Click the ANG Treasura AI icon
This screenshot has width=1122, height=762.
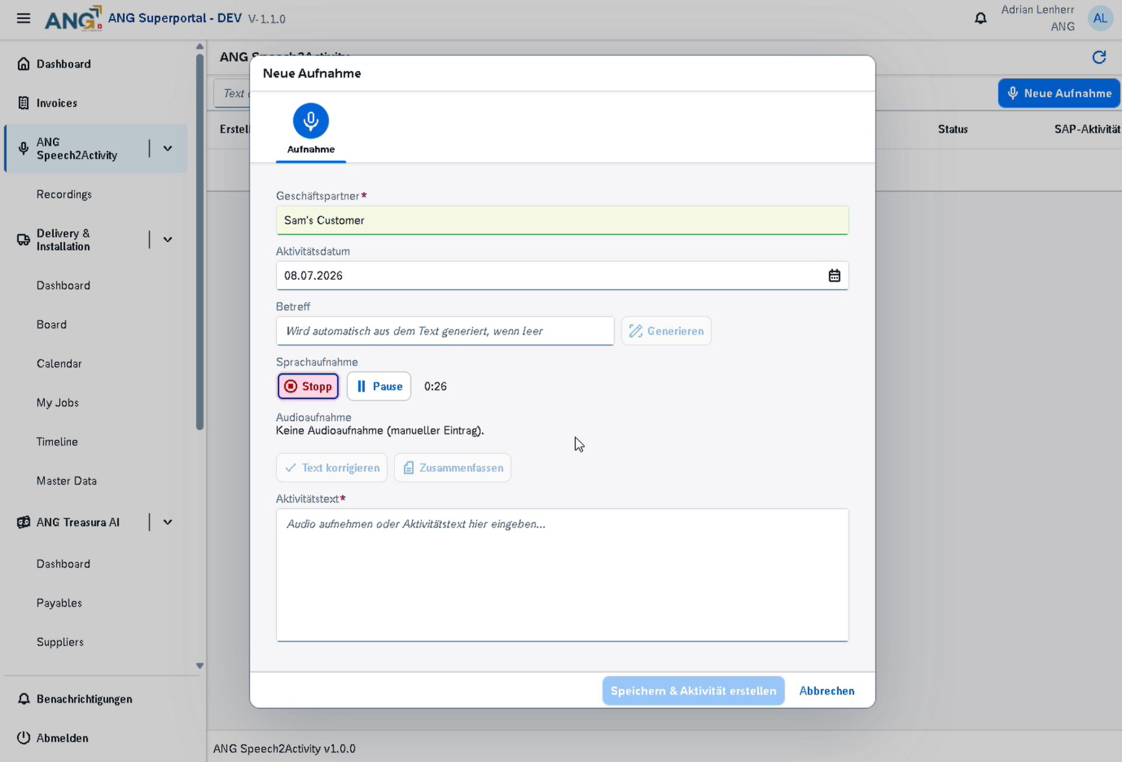pos(23,522)
